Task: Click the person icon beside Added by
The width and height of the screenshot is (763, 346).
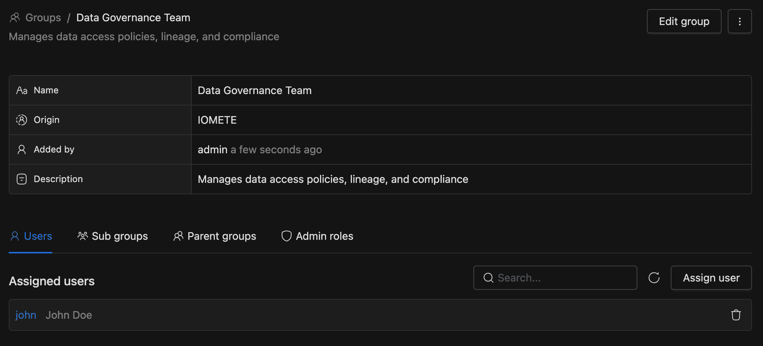Action: [22, 149]
